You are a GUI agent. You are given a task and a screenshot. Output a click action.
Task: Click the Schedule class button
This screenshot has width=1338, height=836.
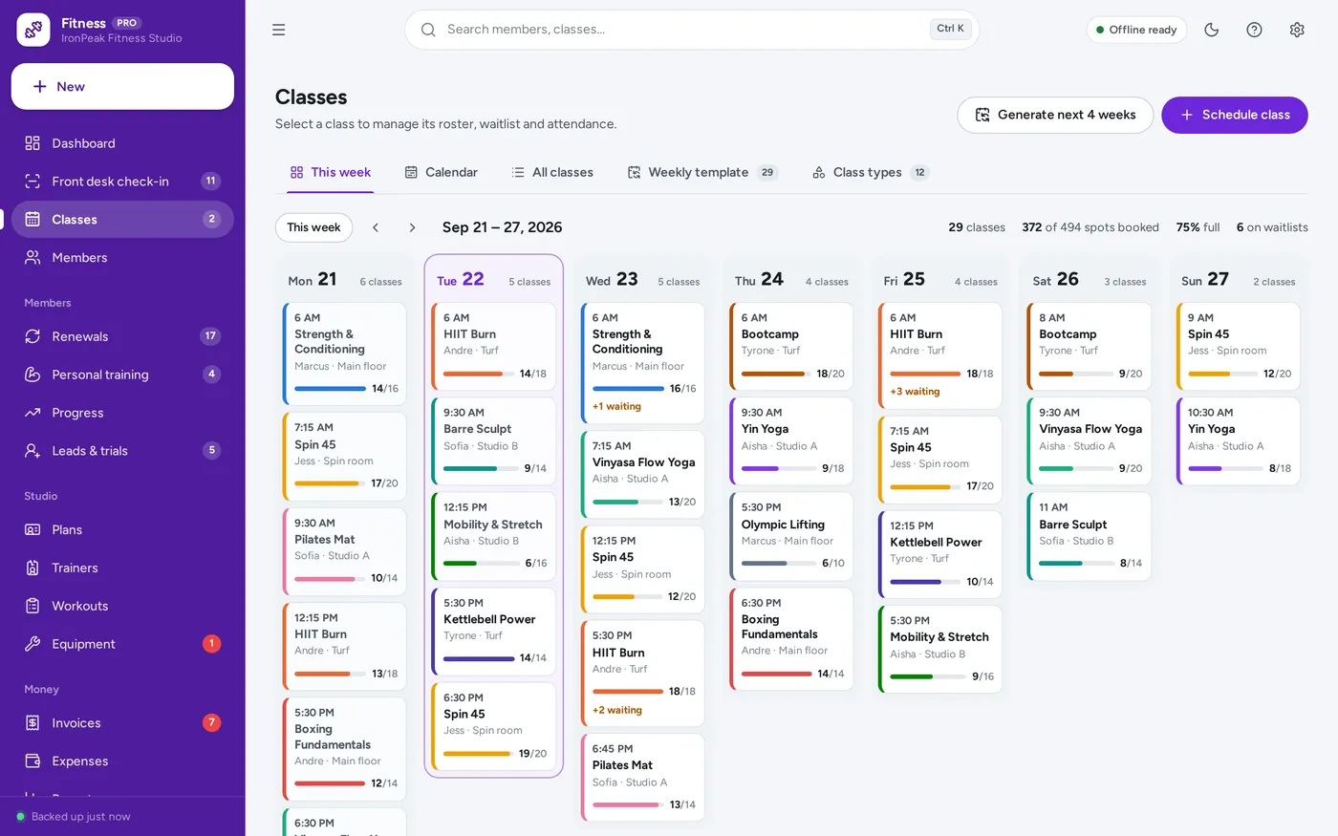[x=1235, y=115]
